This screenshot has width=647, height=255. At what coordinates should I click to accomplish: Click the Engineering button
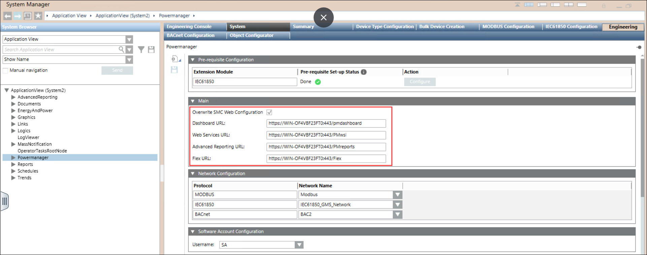(623, 27)
